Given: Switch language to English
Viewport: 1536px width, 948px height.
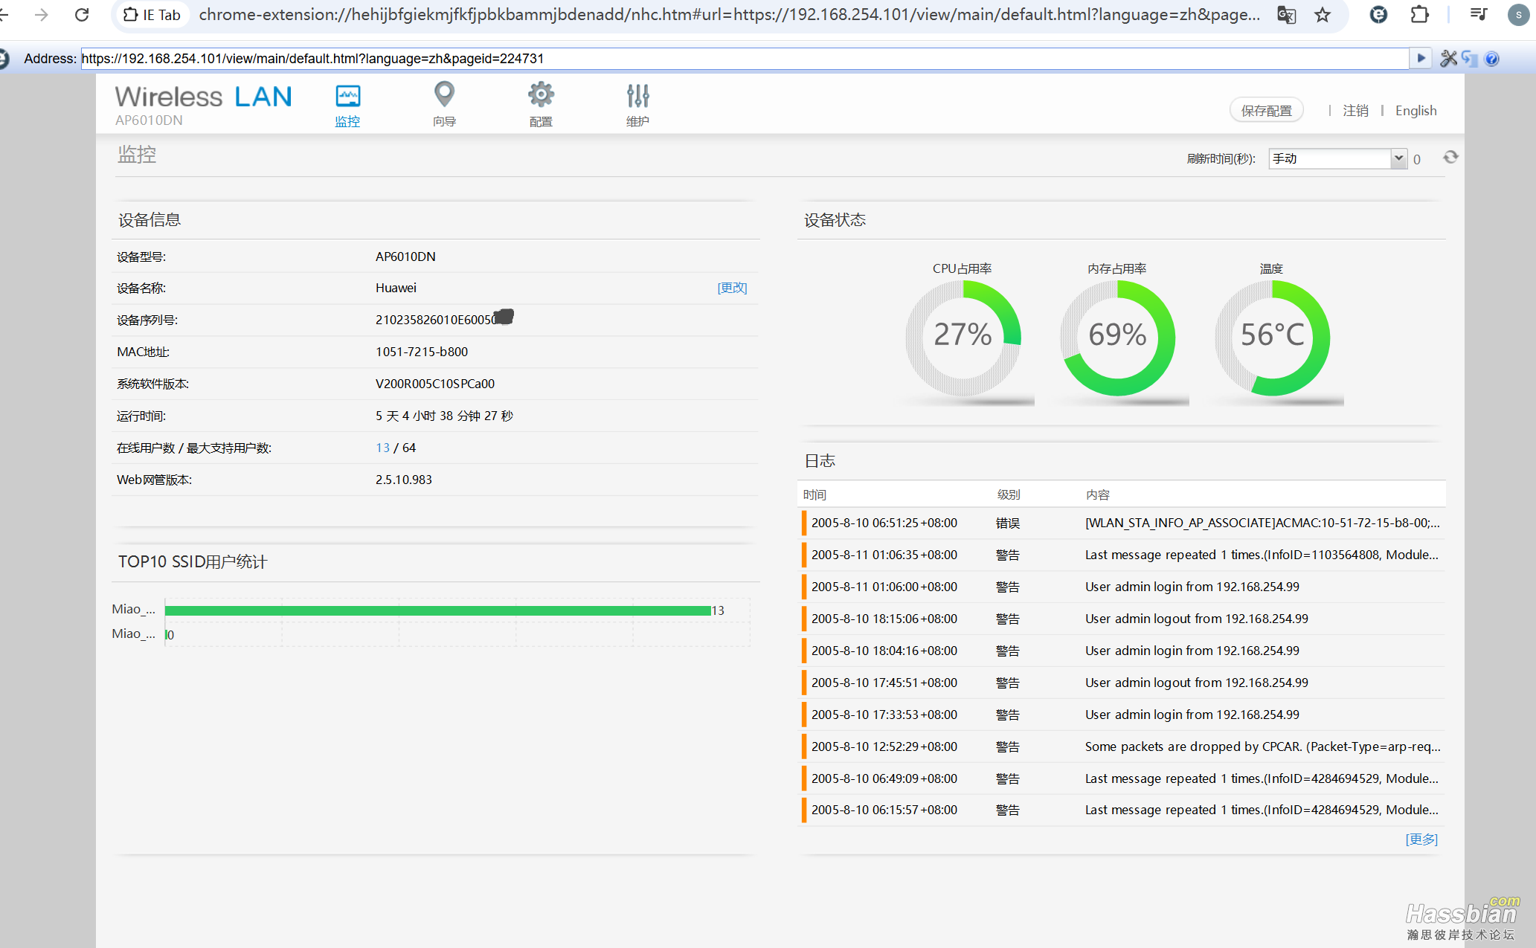Looking at the screenshot, I should [1416, 111].
